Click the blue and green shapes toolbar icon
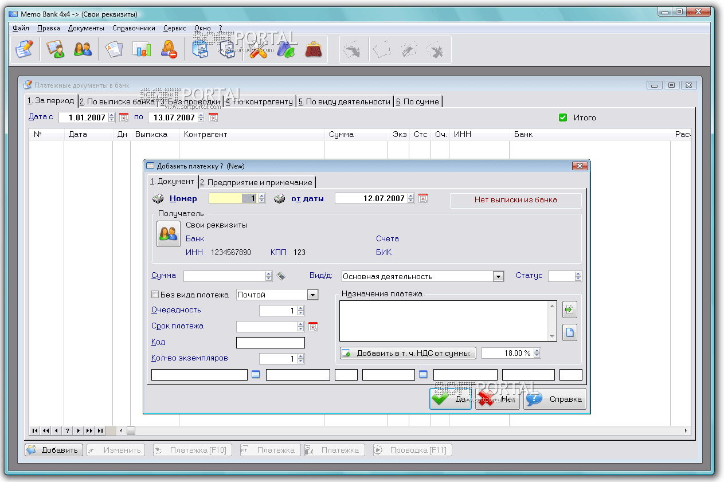Viewport: 724px width, 482px height. coord(285,49)
